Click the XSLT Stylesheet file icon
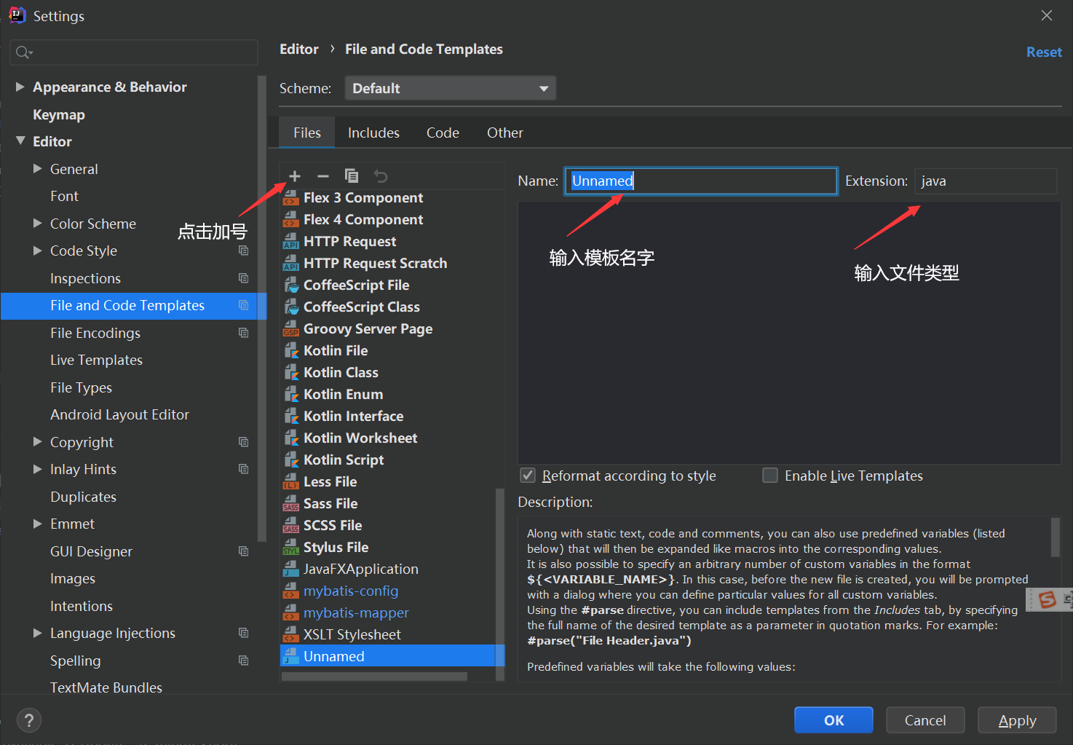Screen dimensions: 1073x745 pos(291,635)
